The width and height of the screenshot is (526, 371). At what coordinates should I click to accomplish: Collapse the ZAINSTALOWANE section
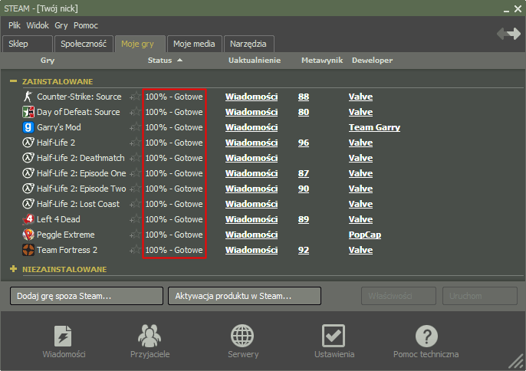click(14, 80)
